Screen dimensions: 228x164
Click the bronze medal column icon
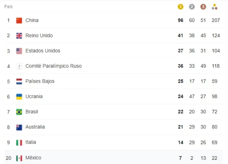click(x=203, y=7)
